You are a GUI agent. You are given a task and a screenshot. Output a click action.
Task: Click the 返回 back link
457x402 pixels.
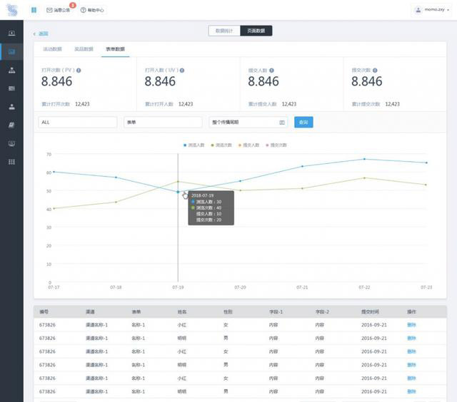pyautogui.click(x=41, y=33)
